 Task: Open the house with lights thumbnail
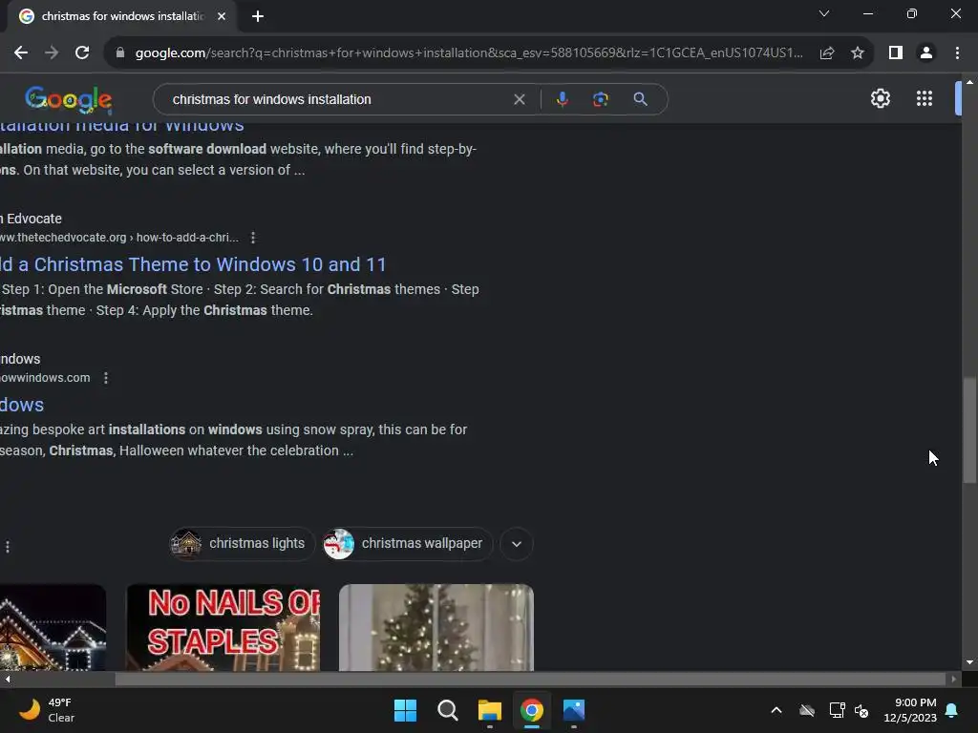click(x=53, y=628)
